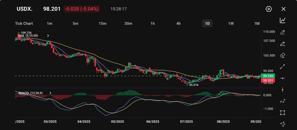Switch to the Tick Chart view
Image resolution: width=297 pixels, height=130 pixels.
(24, 23)
